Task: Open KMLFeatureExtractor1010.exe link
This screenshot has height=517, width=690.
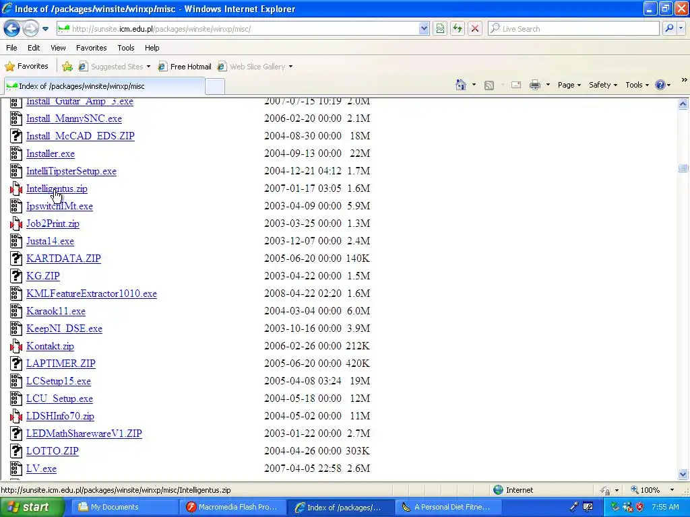Action: coord(92,294)
